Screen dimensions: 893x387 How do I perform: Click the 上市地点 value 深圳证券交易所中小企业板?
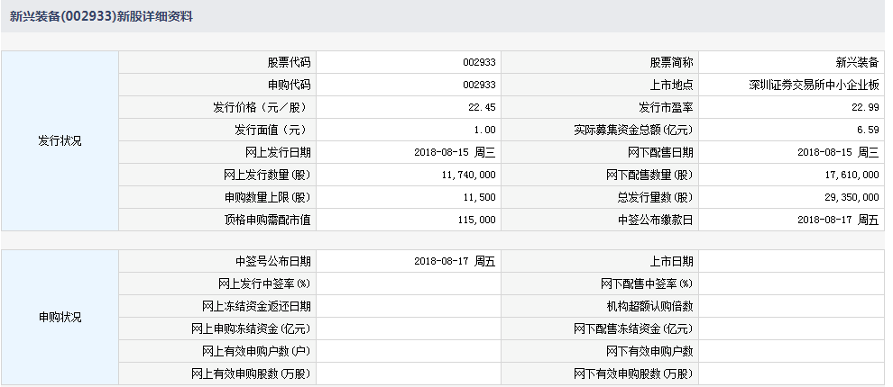(814, 85)
